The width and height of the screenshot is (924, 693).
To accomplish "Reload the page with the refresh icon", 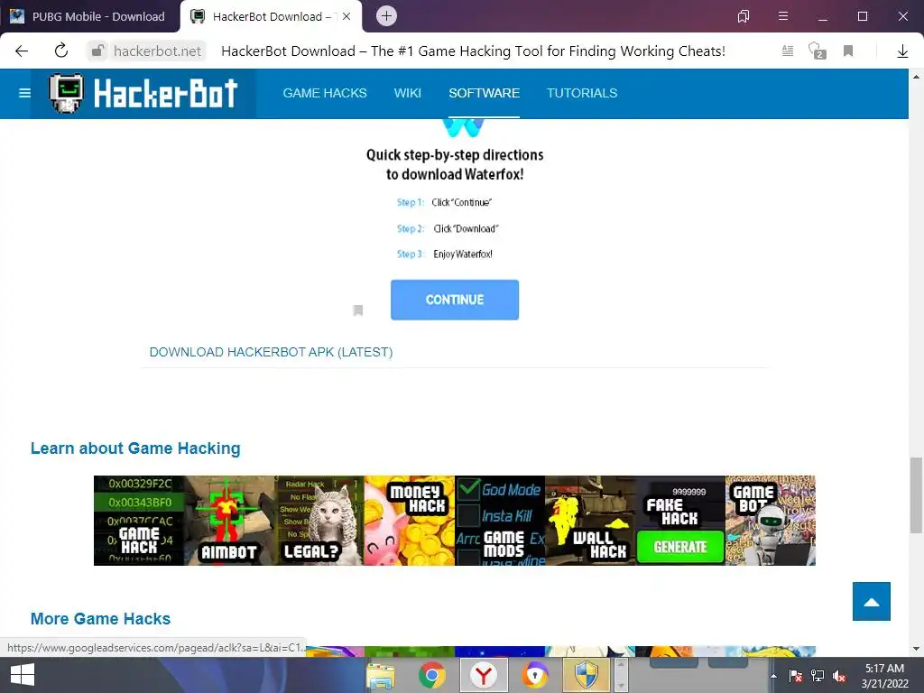I will click(61, 51).
